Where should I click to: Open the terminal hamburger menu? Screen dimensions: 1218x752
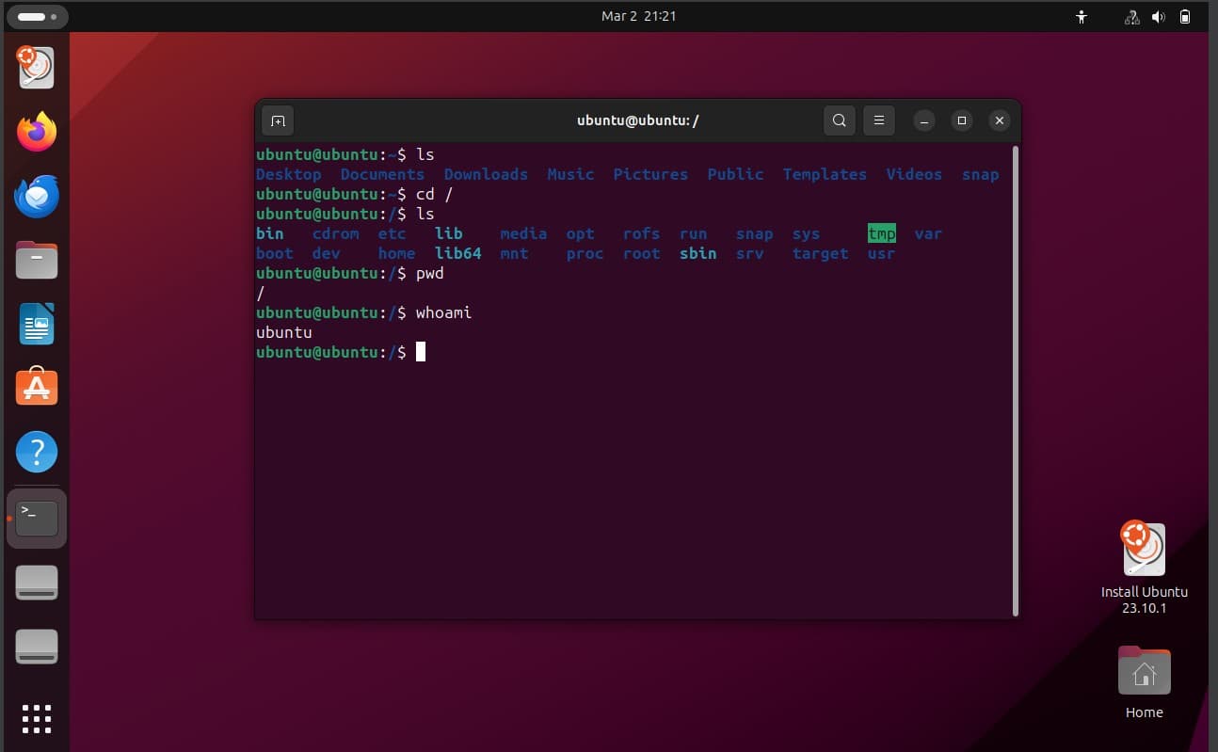pos(878,120)
